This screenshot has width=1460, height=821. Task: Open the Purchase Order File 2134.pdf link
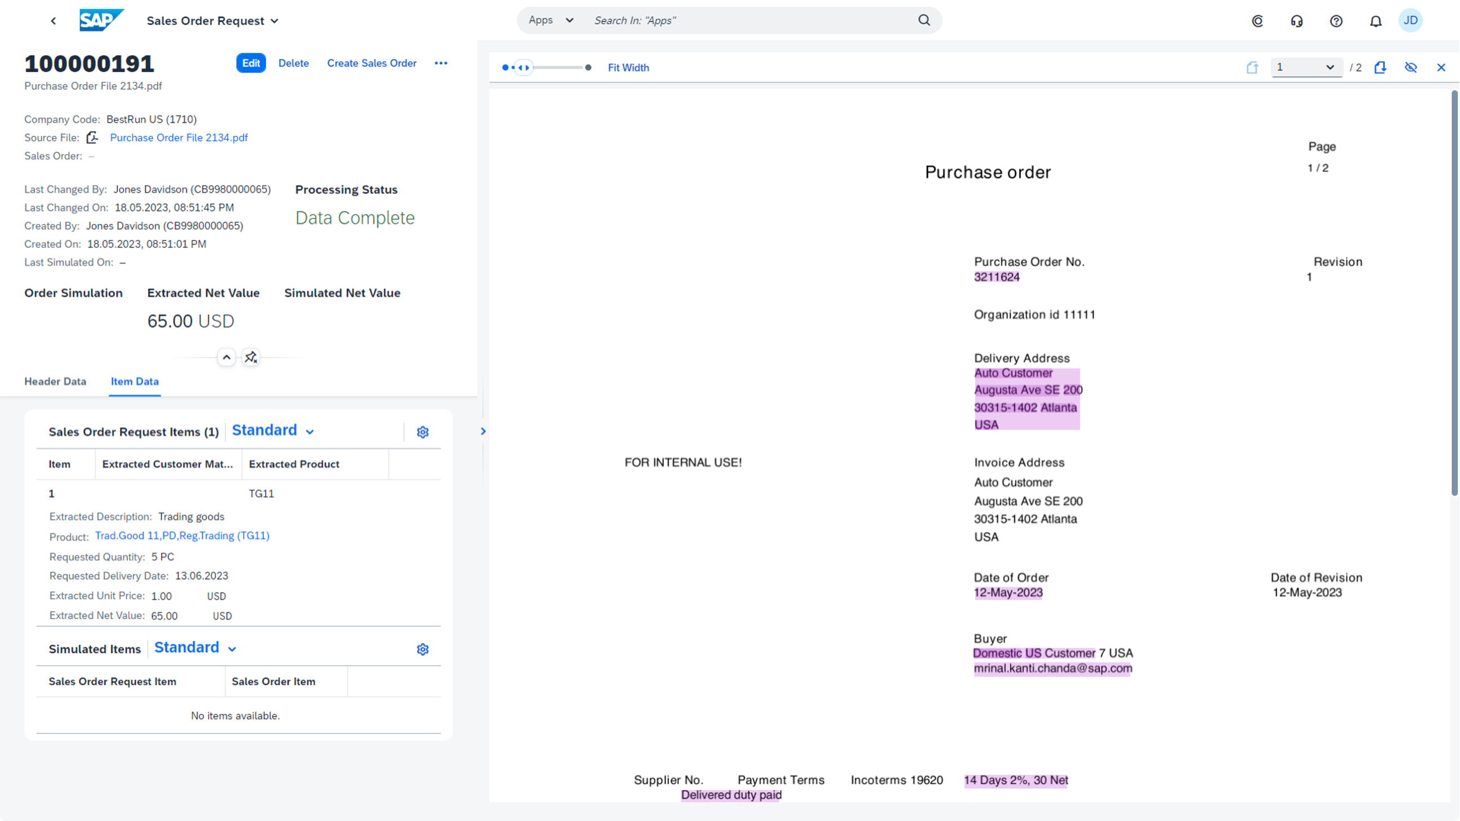coord(179,138)
